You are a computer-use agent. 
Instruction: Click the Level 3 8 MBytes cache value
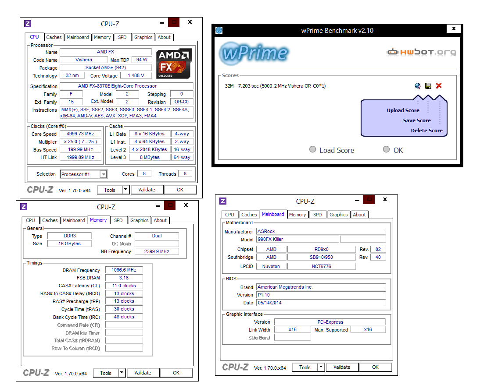click(x=150, y=157)
